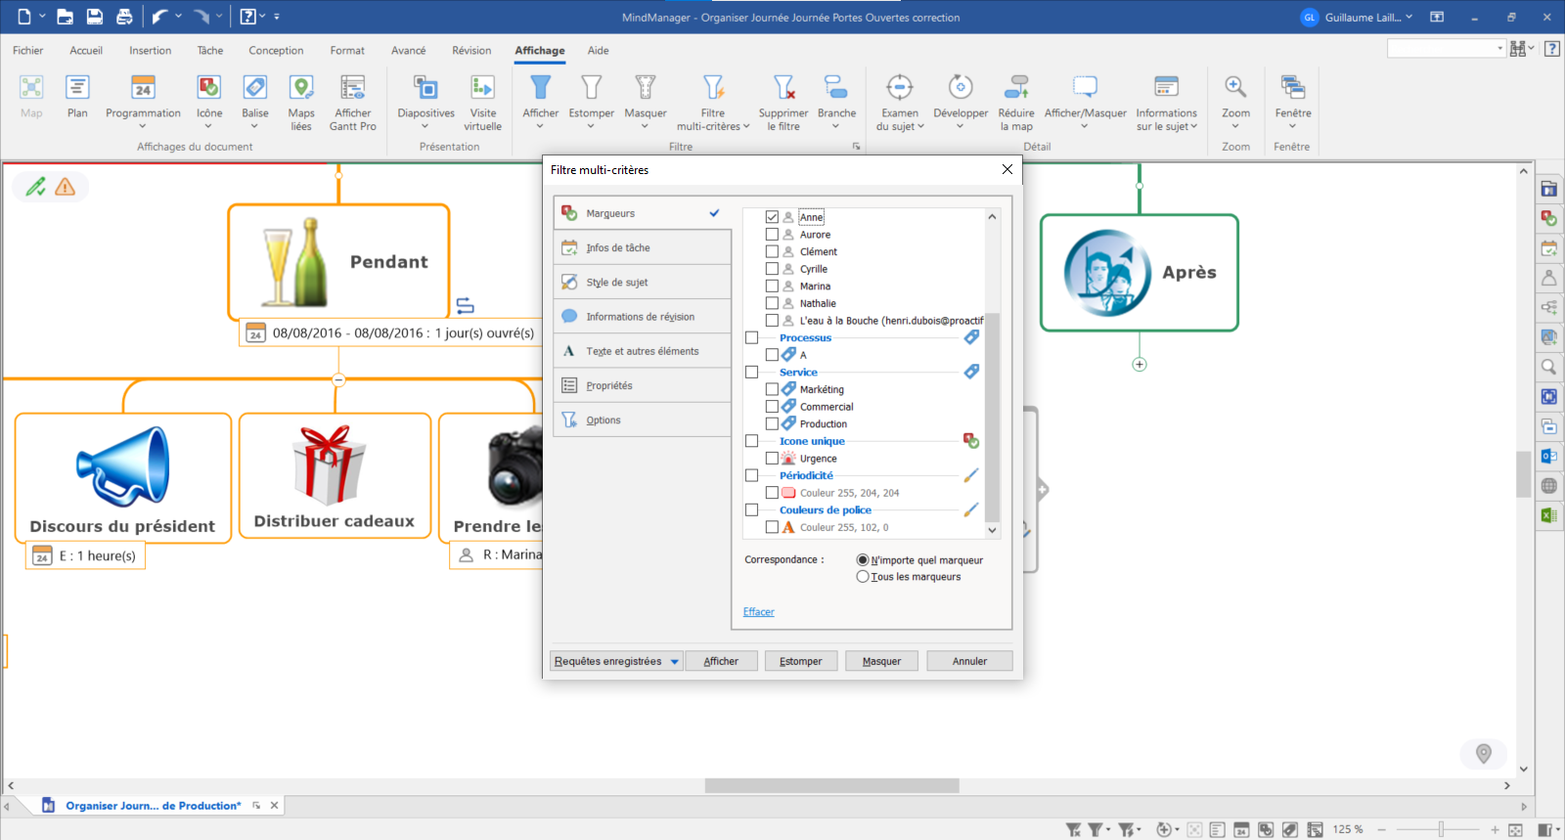Click the Masquer button in dialog
The image size is (1565, 840).
point(881,662)
